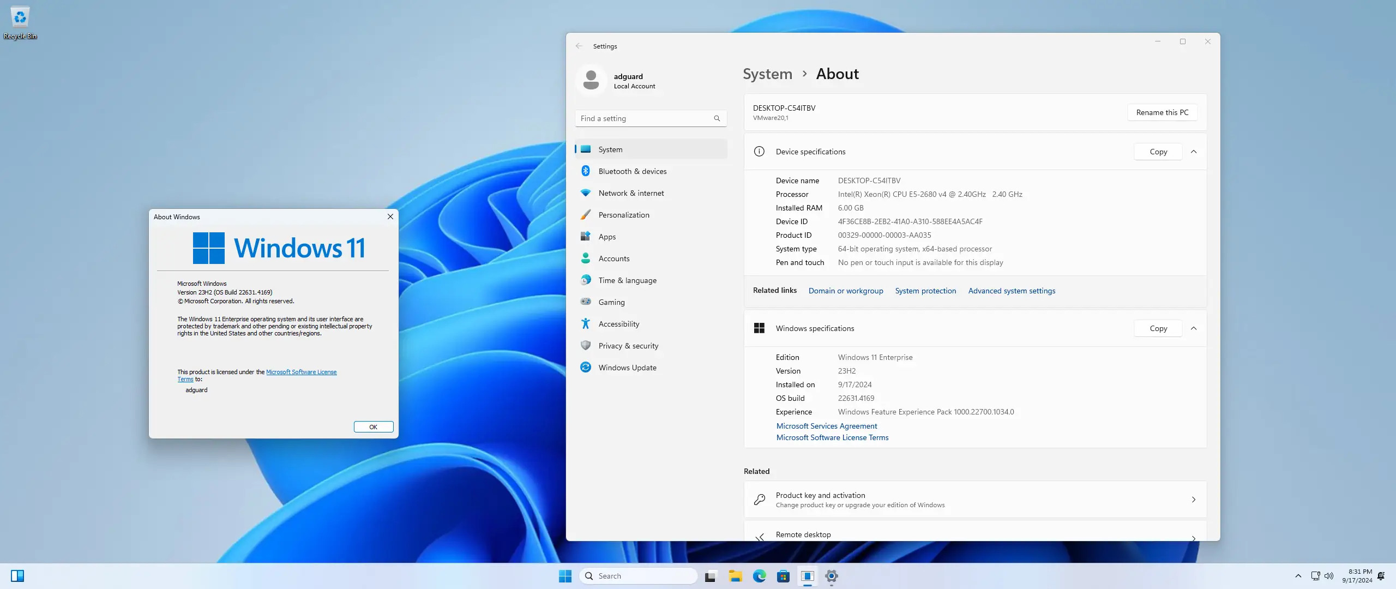Click the System breadcrumb link
Viewport: 1396px width, 589px height.
point(767,74)
